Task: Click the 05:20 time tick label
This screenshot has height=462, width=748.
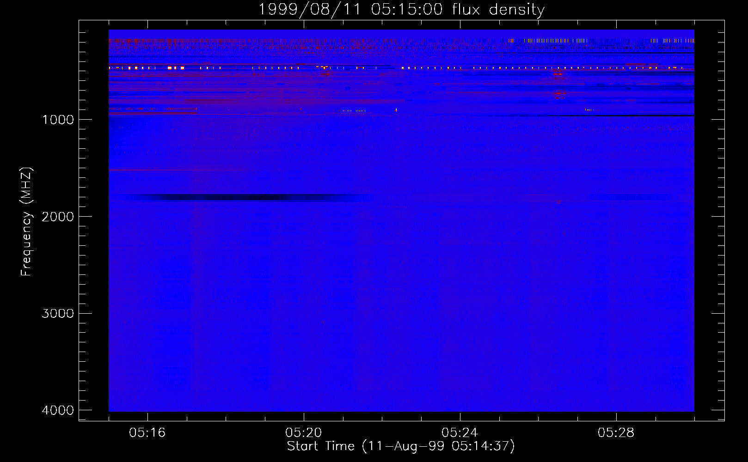Action: [303, 433]
